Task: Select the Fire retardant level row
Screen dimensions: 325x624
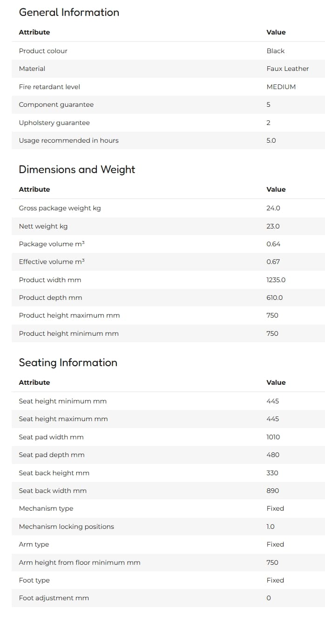Action: coord(168,87)
